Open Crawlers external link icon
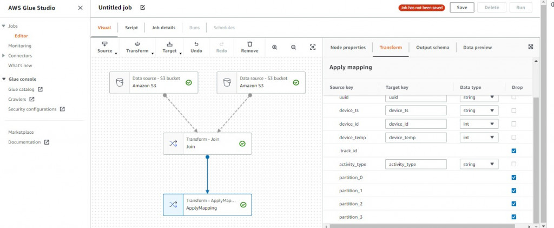Screen dimensions: 554x228 click(32, 99)
